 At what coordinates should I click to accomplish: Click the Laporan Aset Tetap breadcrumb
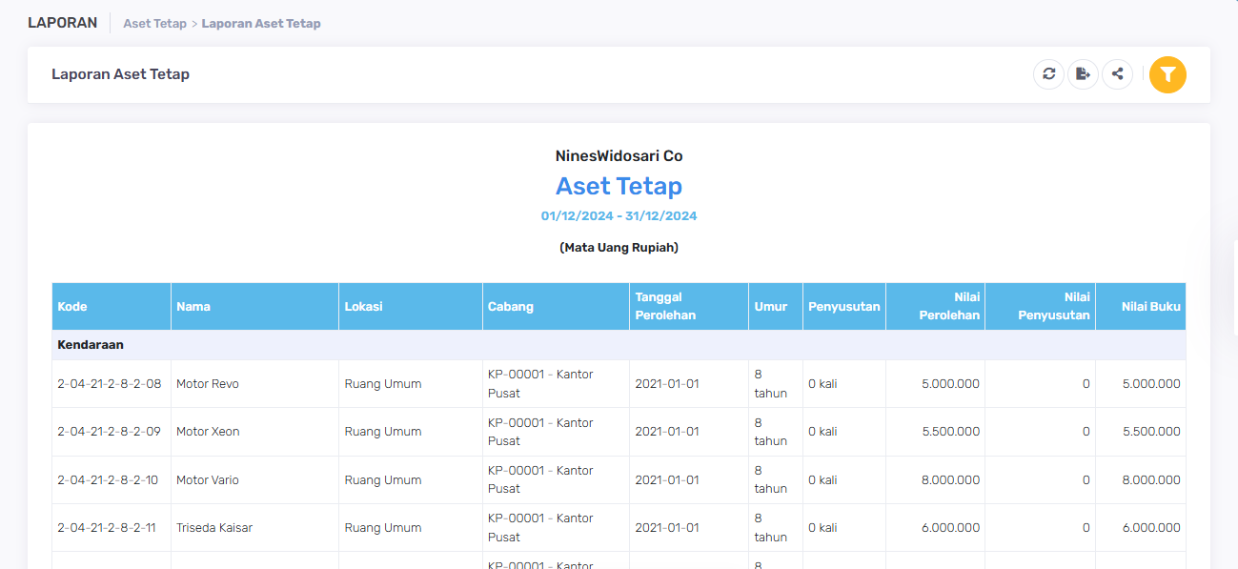pyautogui.click(x=261, y=23)
